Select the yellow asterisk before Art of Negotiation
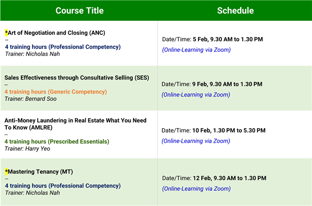This screenshot has width=312, height=206. coord(6,33)
